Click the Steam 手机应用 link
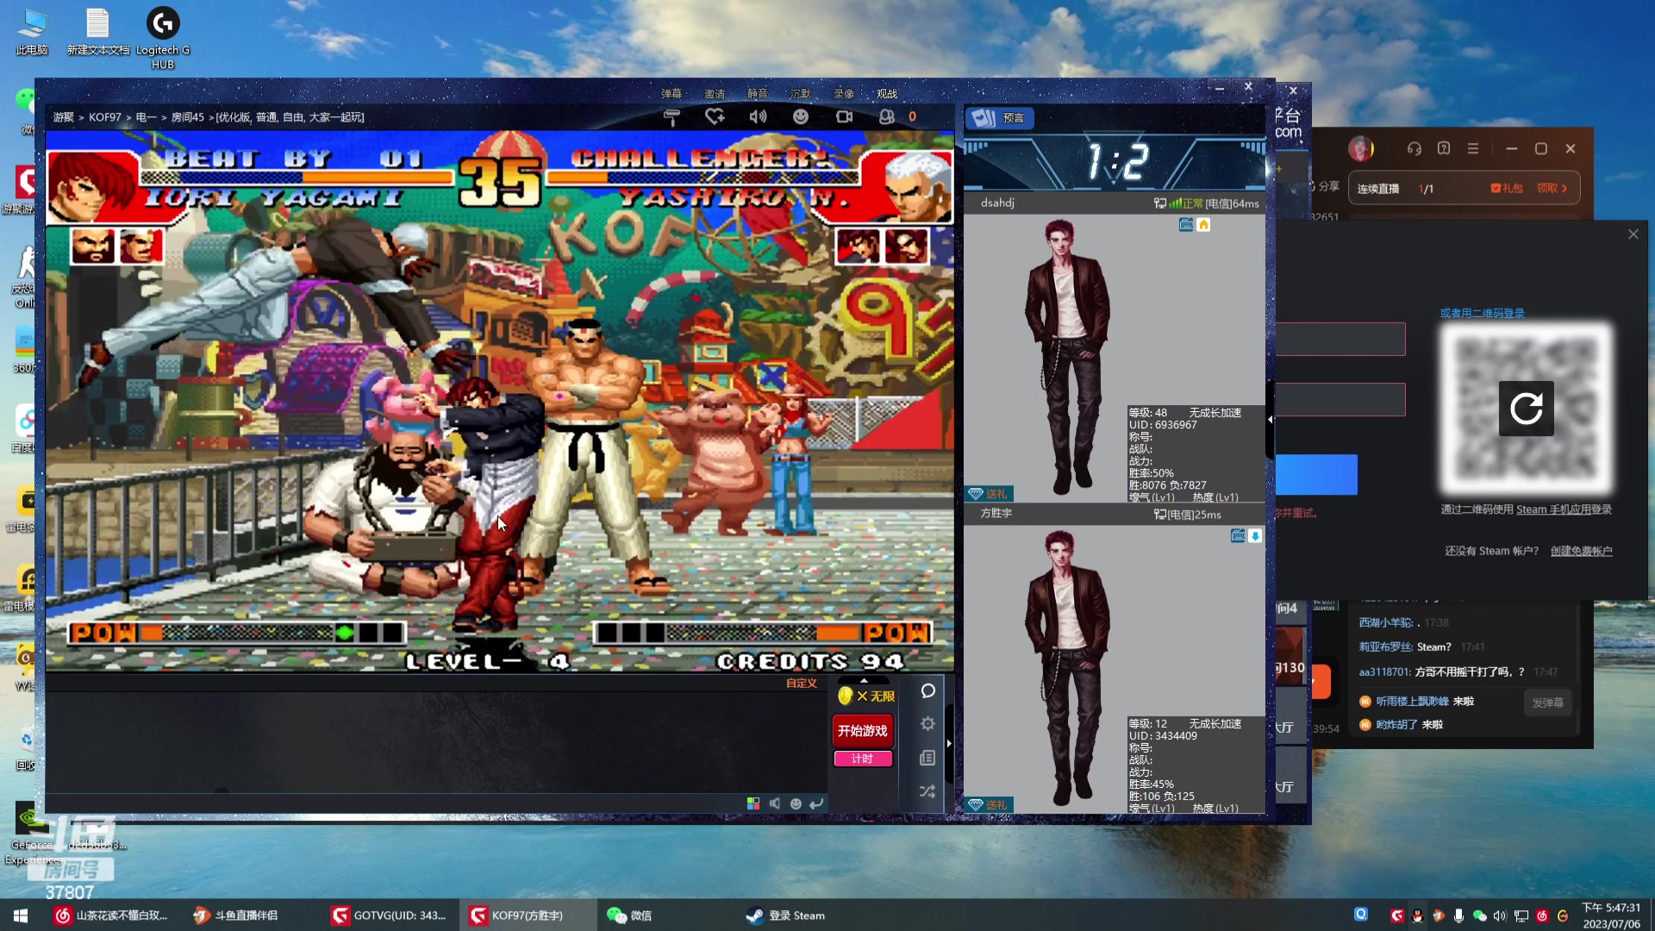 (x=1564, y=510)
